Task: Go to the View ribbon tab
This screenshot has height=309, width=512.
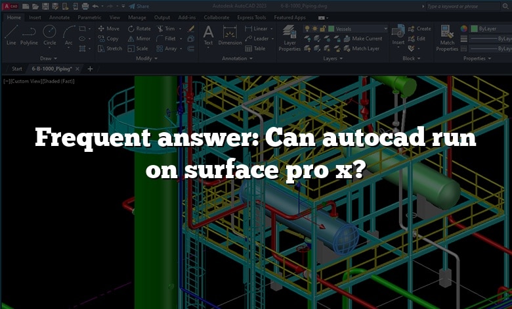Action: click(115, 17)
